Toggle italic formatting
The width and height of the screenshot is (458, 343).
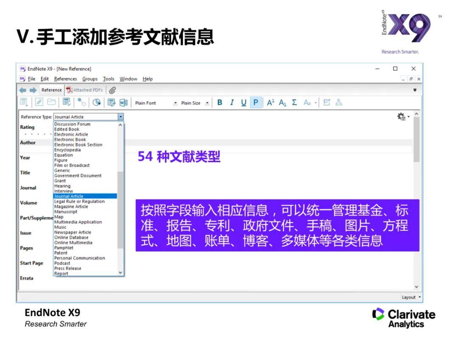[231, 102]
